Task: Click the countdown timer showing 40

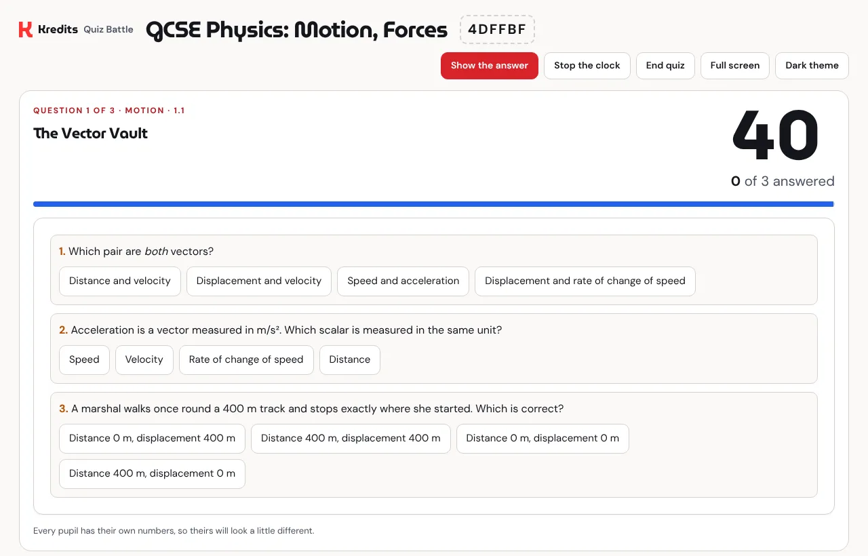Action: tap(776, 136)
